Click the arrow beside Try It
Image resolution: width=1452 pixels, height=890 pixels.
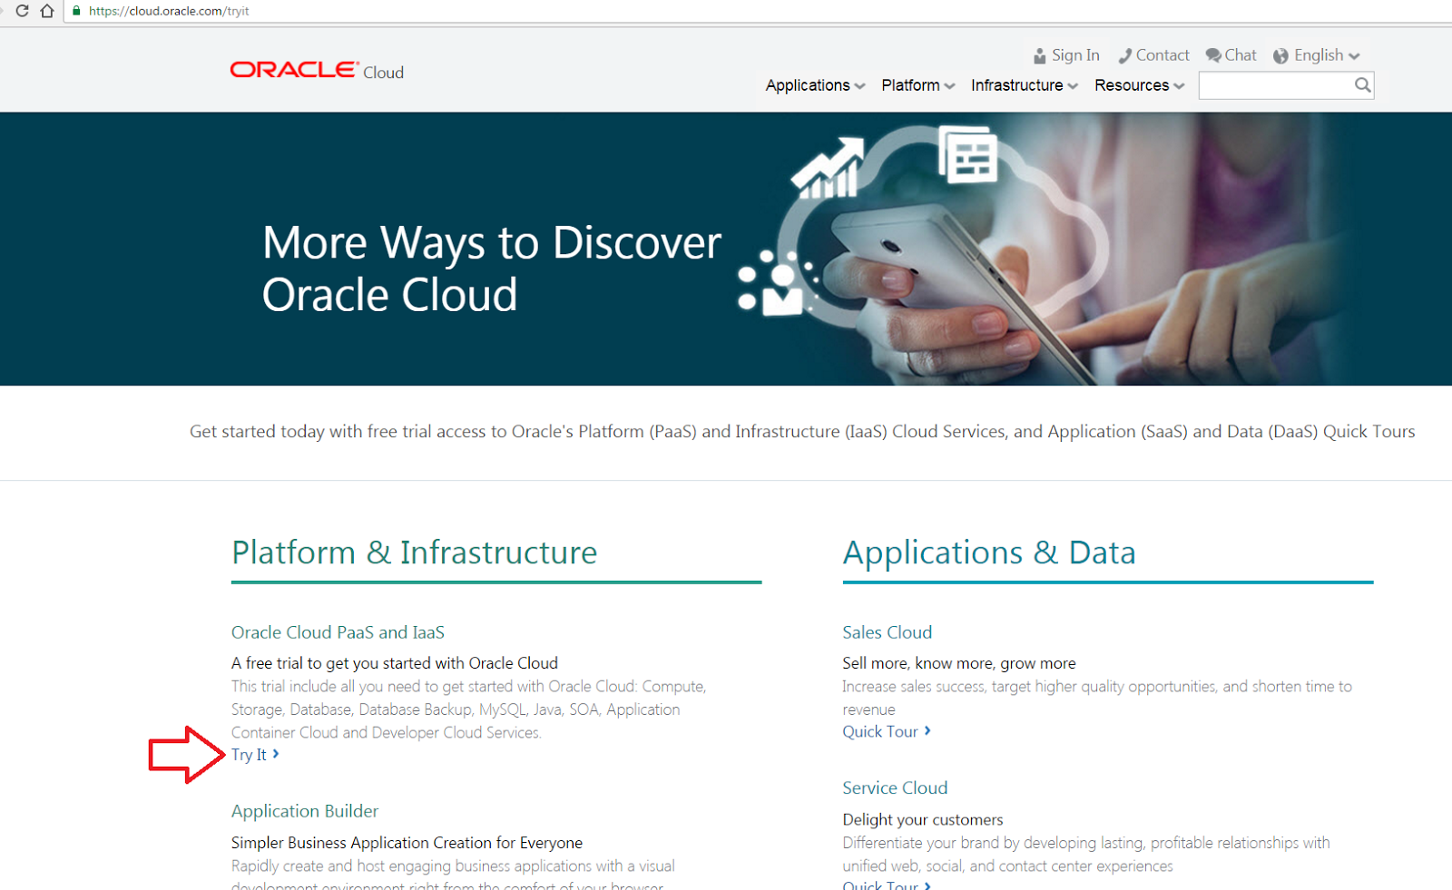point(276,754)
